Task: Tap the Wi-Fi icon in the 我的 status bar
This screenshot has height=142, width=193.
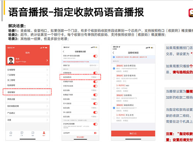Action: (x=44, y=48)
